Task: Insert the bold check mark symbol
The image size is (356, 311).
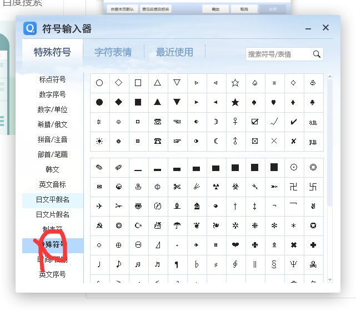Action: (294, 122)
